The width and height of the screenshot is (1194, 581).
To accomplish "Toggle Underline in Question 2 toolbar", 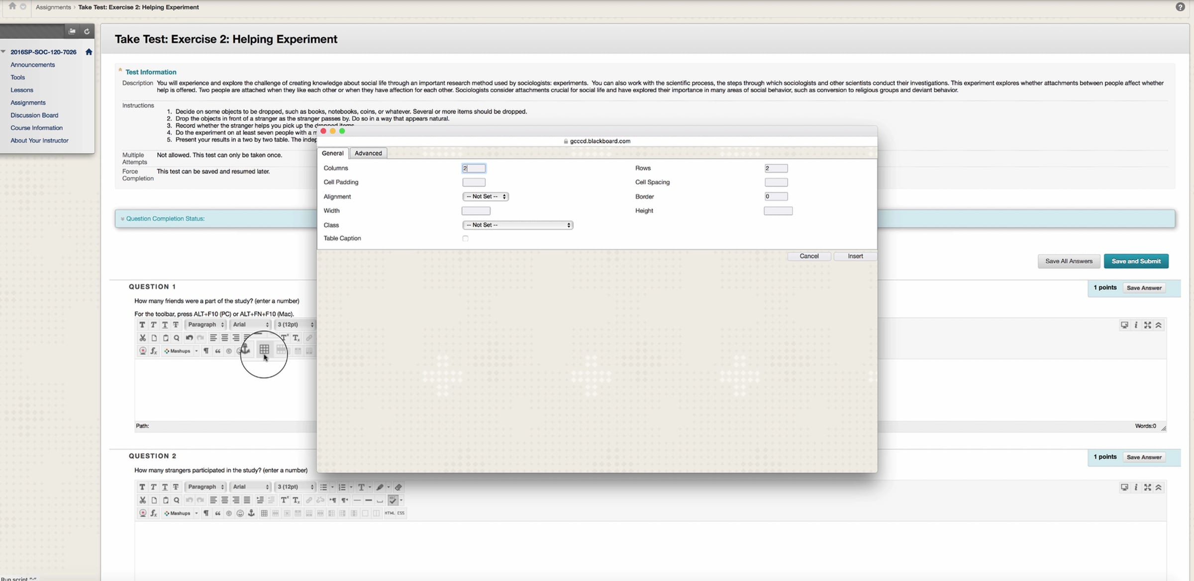I will pyautogui.click(x=165, y=487).
